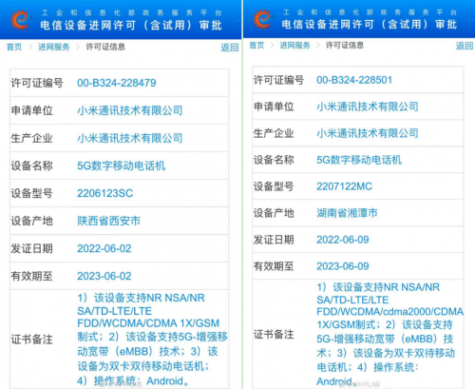This screenshot has height=389, width=475.
Task: Click 陕西省西安市 origin value
Action: (x=108, y=221)
